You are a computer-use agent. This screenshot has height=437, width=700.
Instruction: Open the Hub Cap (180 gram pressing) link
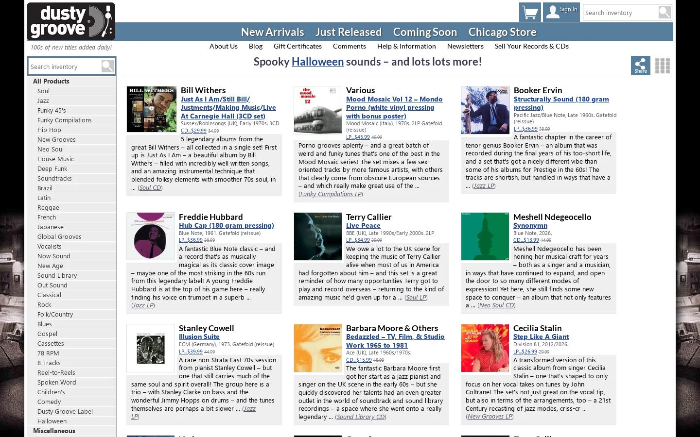tap(227, 225)
